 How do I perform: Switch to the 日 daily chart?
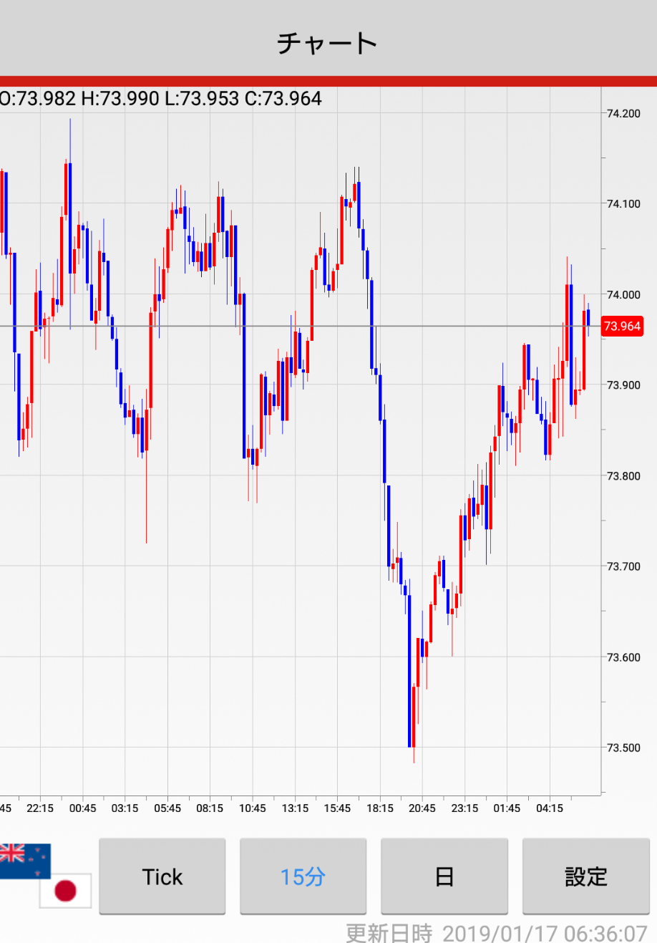point(444,877)
